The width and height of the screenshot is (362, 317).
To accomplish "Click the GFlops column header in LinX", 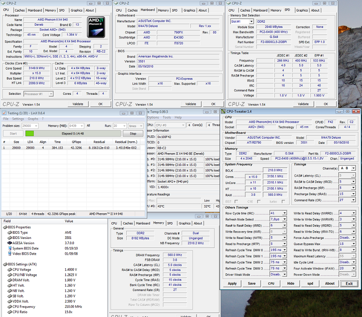I will click(x=76, y=142).
